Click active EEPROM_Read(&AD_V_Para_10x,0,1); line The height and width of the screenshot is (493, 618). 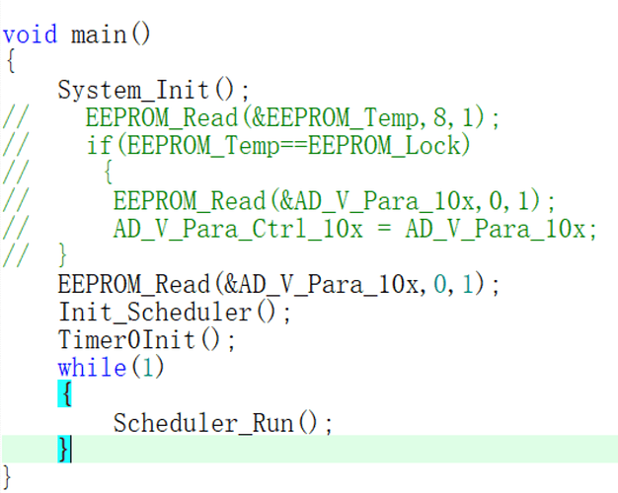(x=278, y=284)
